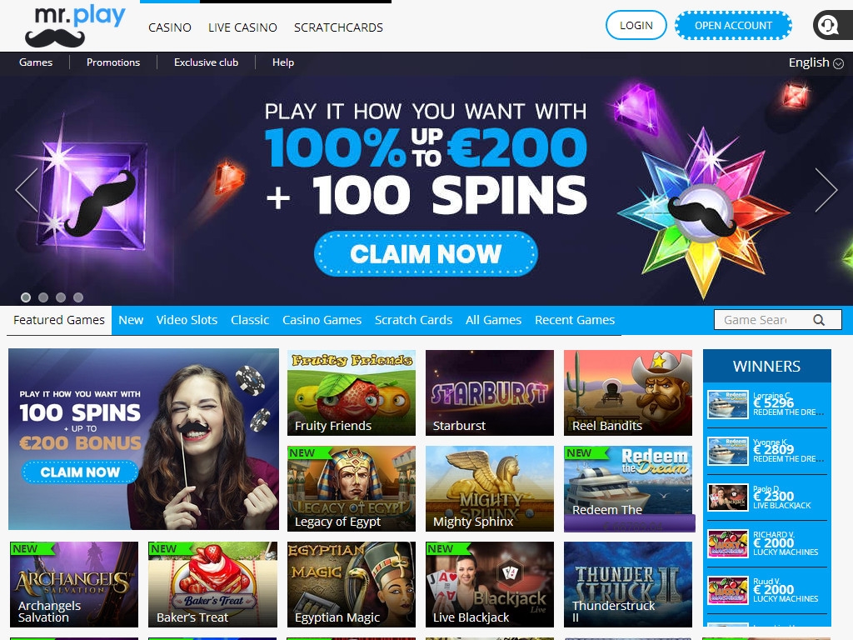Expand the English language dropdown
Viewport: 853px width, 640px height.
pos(816,62)
